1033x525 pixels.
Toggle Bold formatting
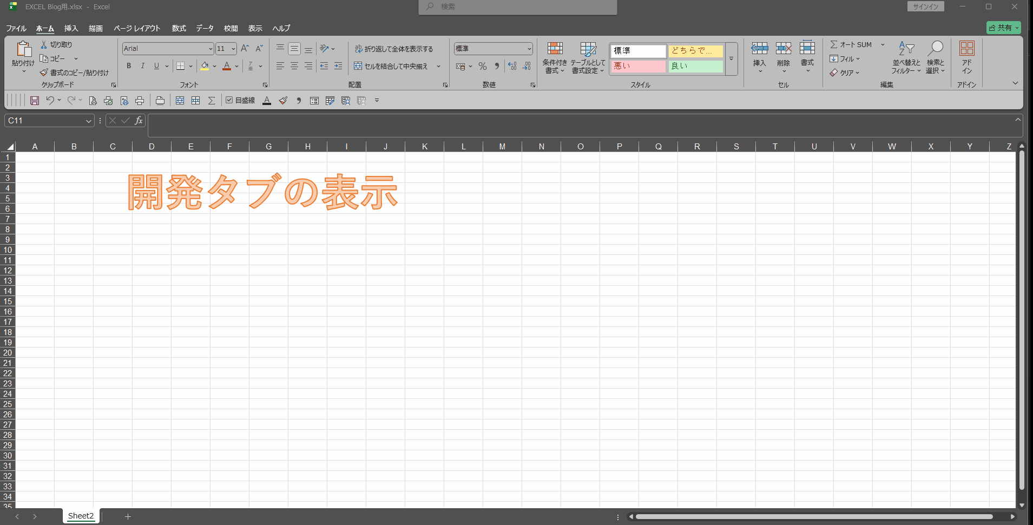coord(129,66)
